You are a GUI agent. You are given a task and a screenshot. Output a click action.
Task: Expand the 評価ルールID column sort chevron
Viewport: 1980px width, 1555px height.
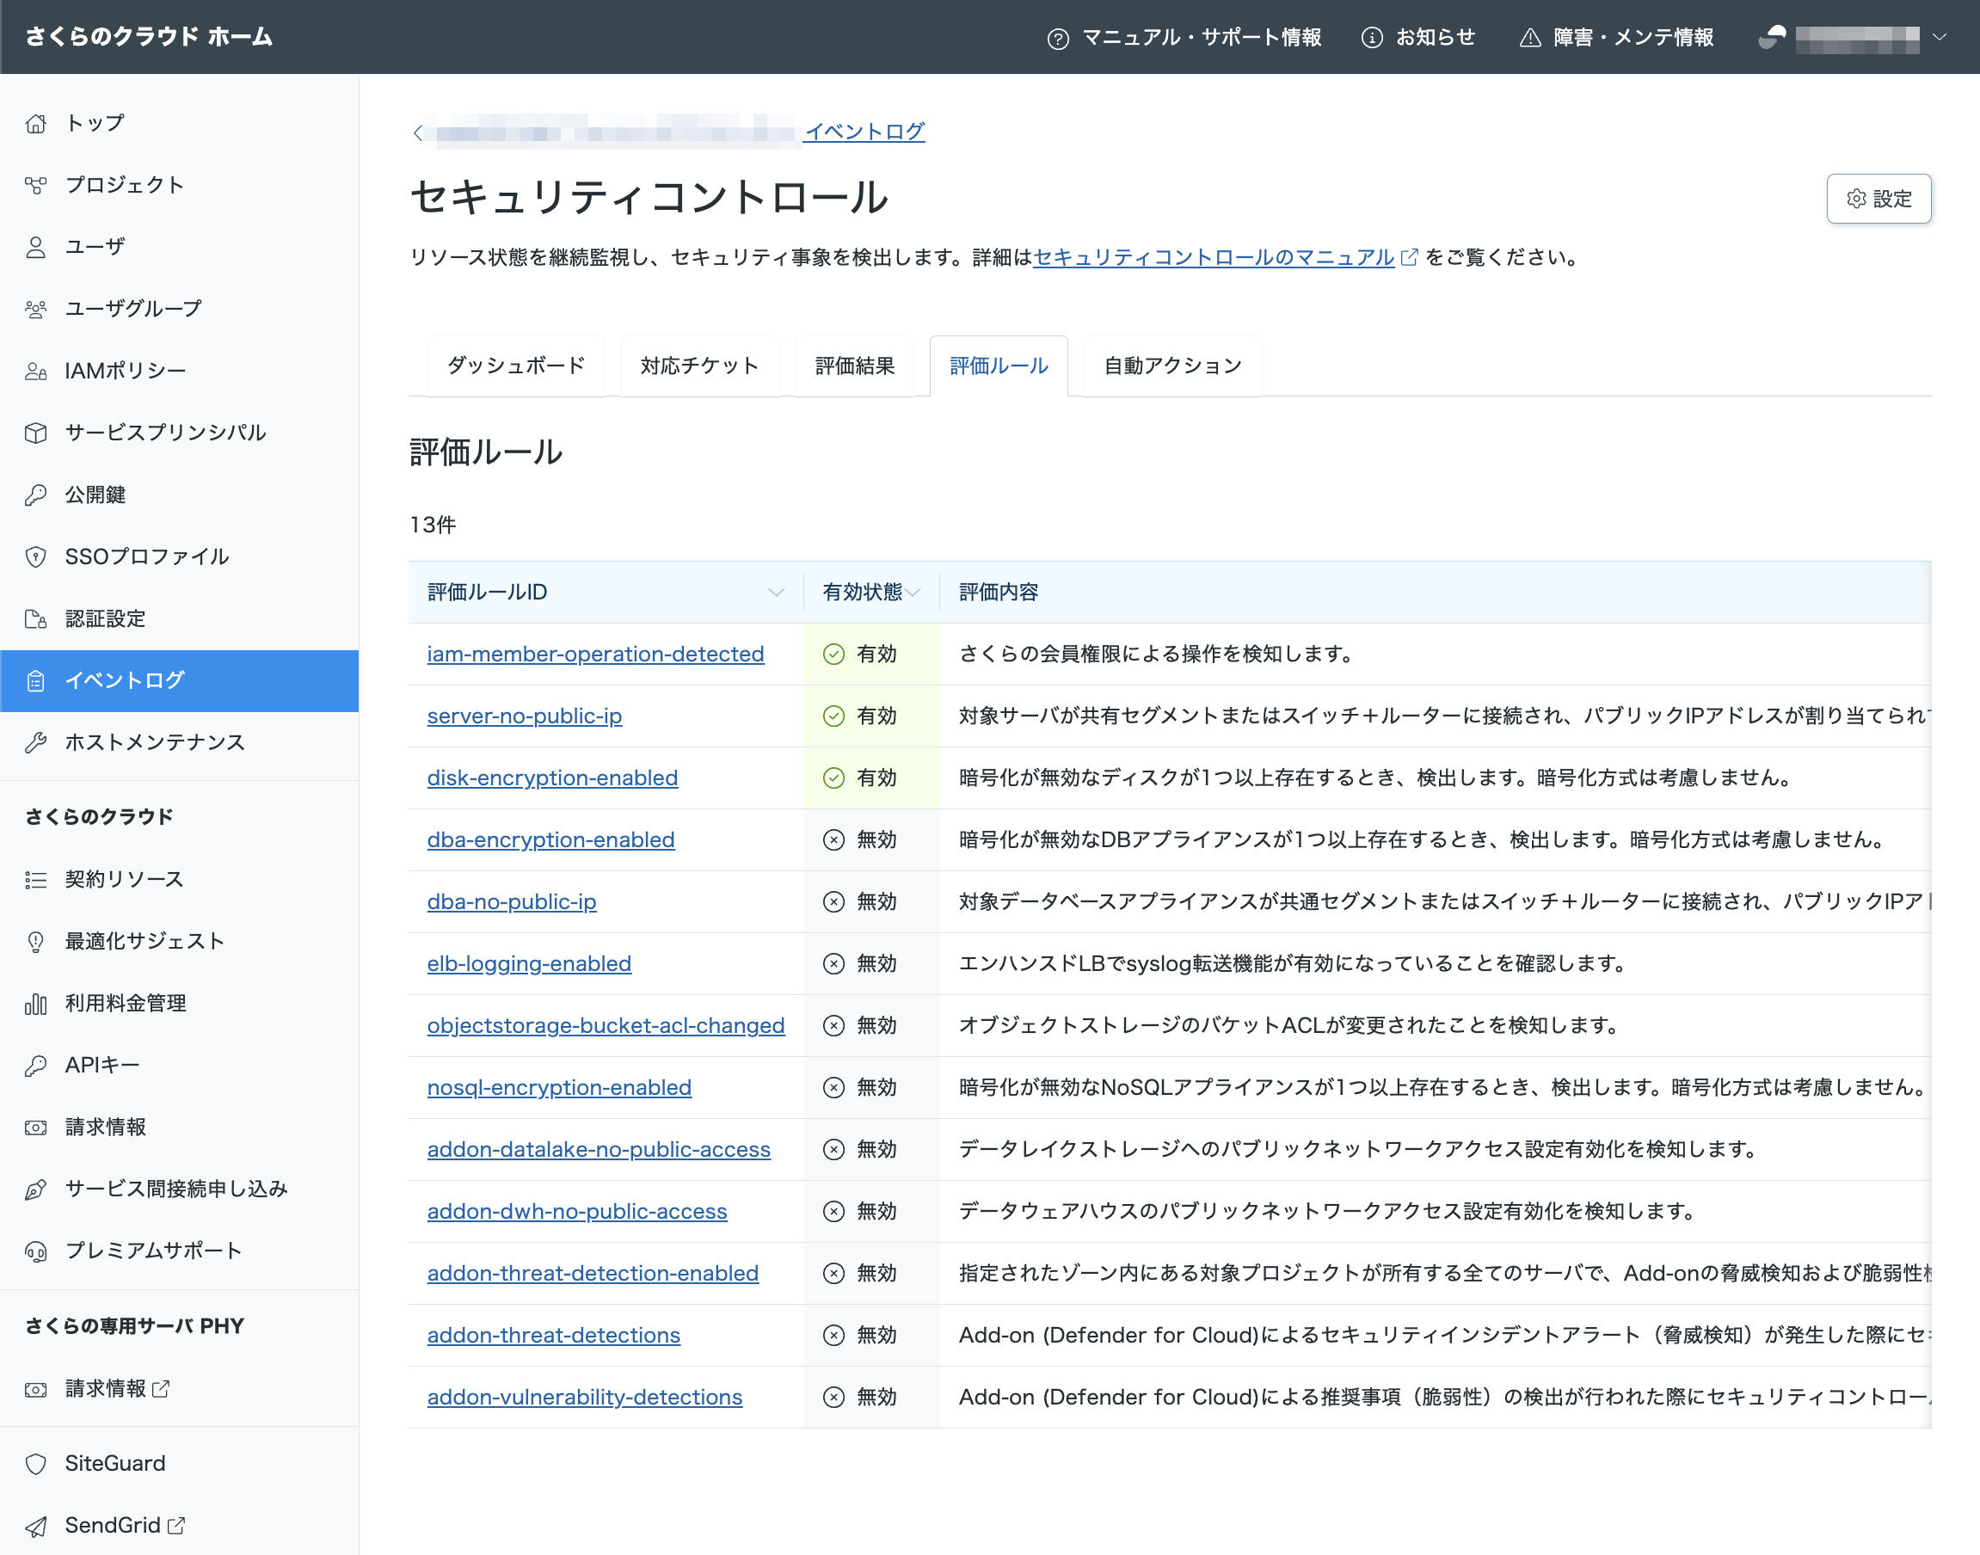click(776, 592)
